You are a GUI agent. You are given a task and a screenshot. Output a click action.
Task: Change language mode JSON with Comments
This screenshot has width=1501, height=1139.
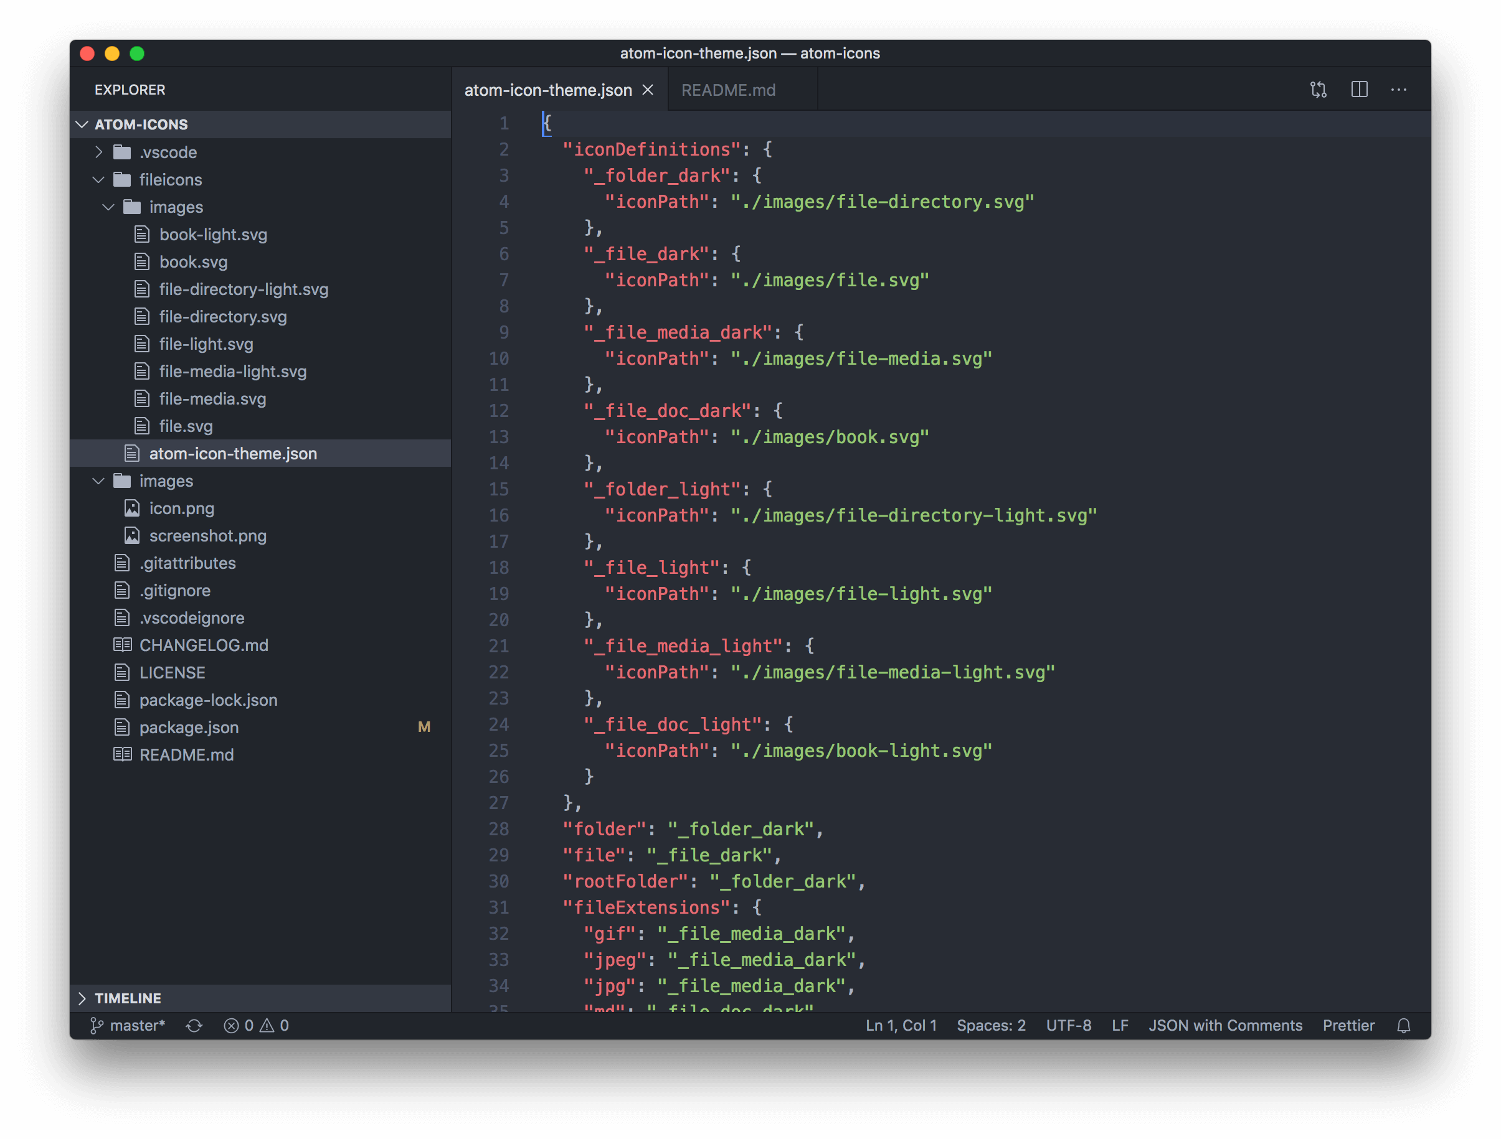point(1225,1025)
